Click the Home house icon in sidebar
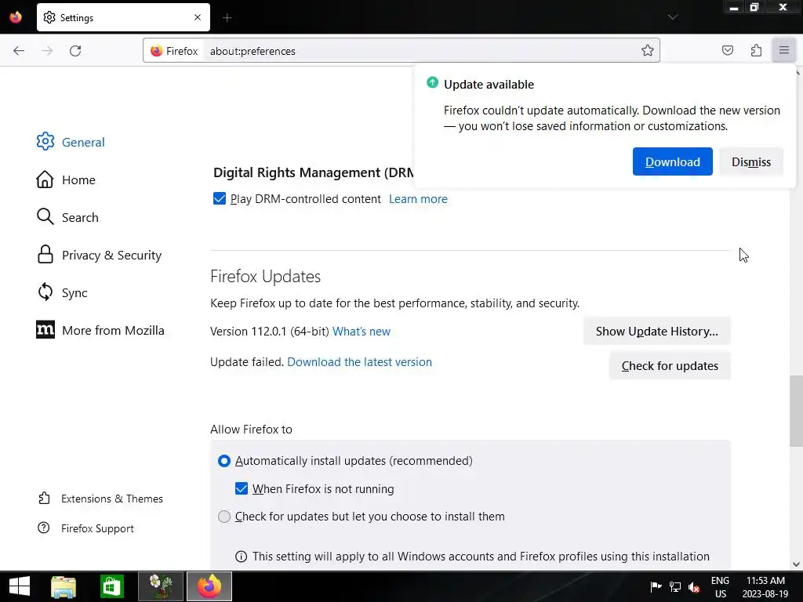 pyautogui.click(x=45, y=180)
